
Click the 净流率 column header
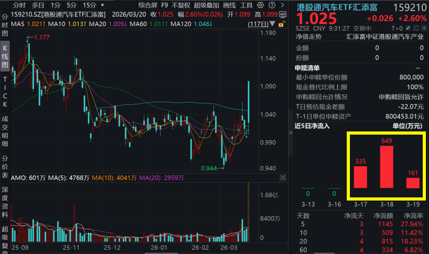point(413,216)
